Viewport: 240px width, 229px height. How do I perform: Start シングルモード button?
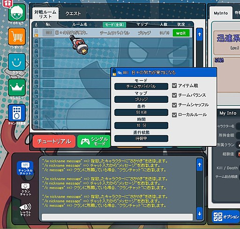(x=94, y=141)
